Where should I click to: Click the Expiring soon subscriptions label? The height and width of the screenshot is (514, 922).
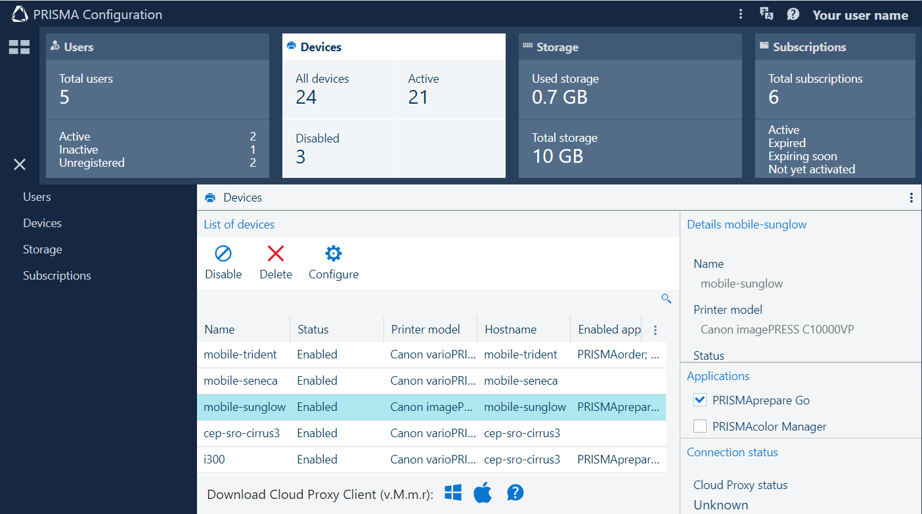click(x=802, y=156)
